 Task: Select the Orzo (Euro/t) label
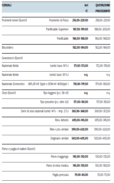tap(9, 93)
